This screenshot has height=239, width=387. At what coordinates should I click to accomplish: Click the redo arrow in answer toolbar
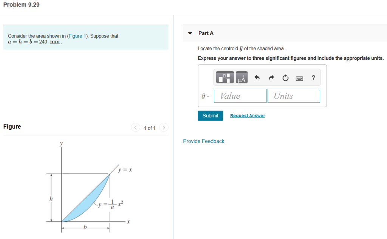point(271,77)
